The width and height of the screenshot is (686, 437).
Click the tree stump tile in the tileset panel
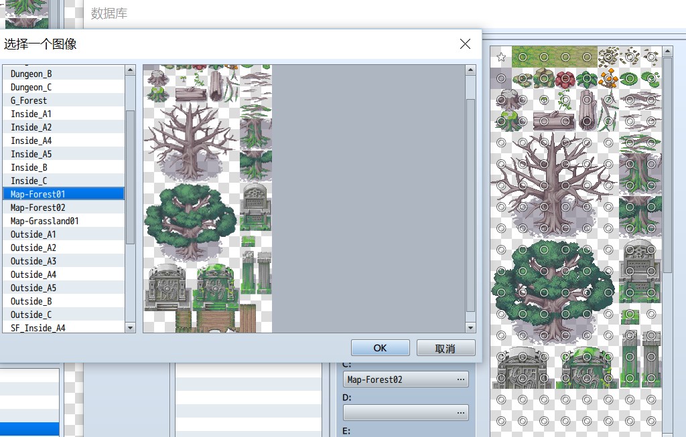click(x=508, y=100)
